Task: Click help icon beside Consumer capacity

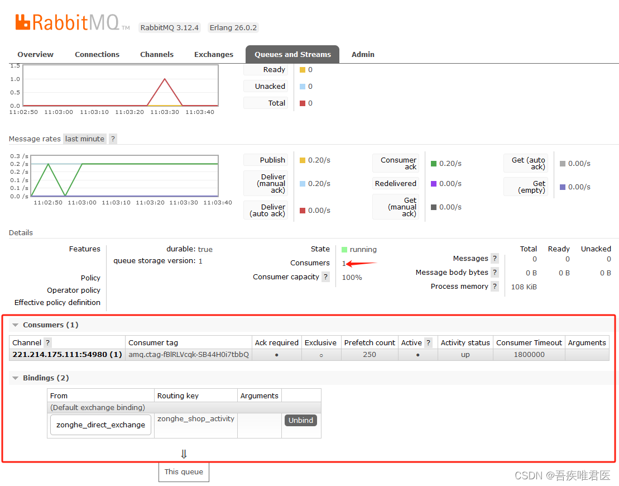Action: (325, 277)
